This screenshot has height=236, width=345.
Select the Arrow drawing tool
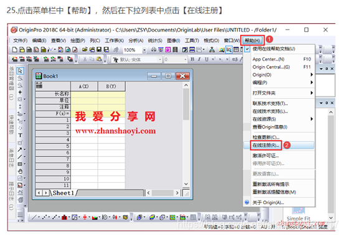20,150
